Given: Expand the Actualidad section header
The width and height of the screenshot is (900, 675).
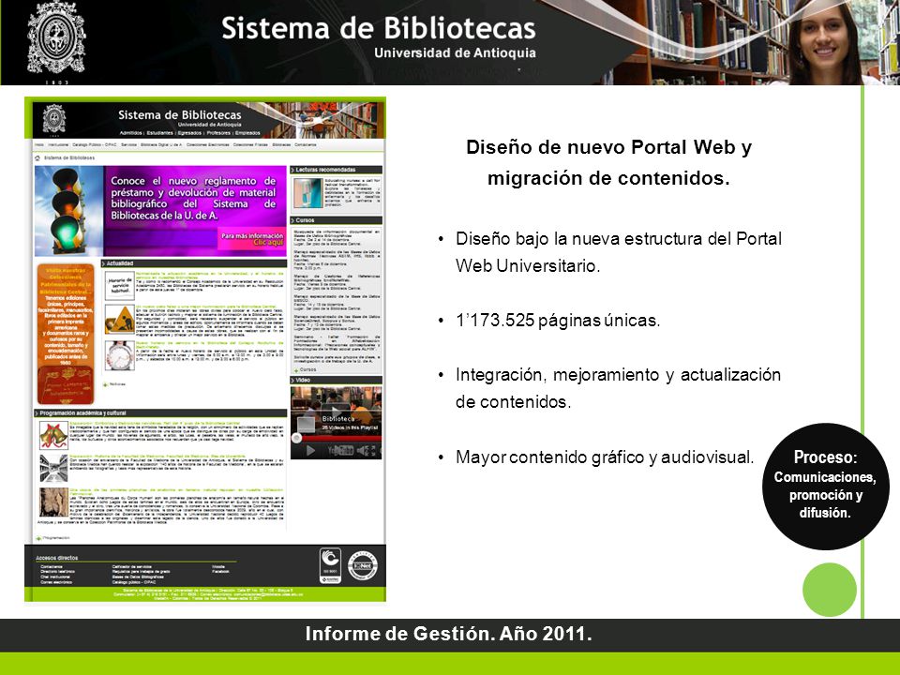Looking at the screenshot, I should (194, 263).
